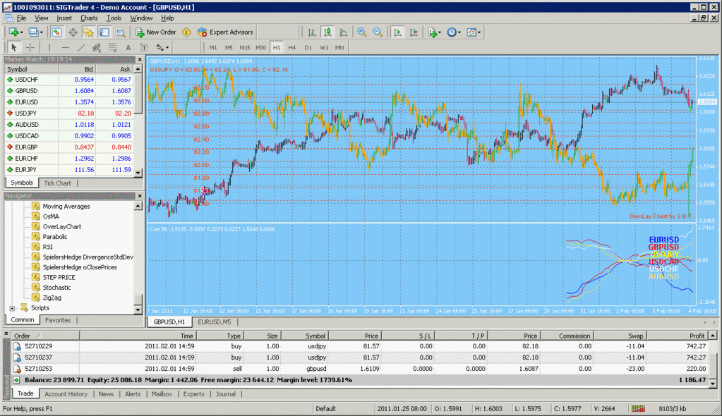The image size is (722, 416).
Task: Switch to bar chart mode
Action: tap(312, 32)
